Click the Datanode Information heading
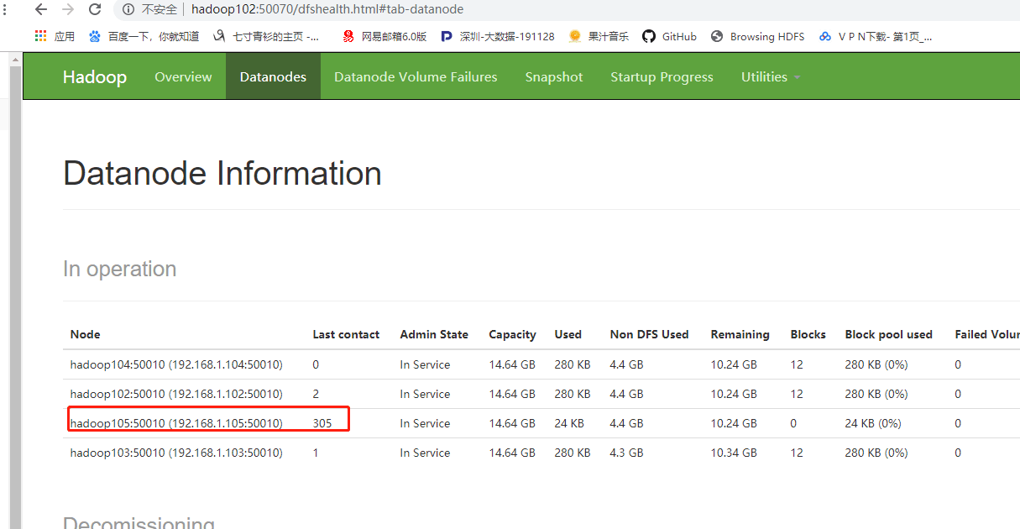1020x529 pixels. [222, 174]
